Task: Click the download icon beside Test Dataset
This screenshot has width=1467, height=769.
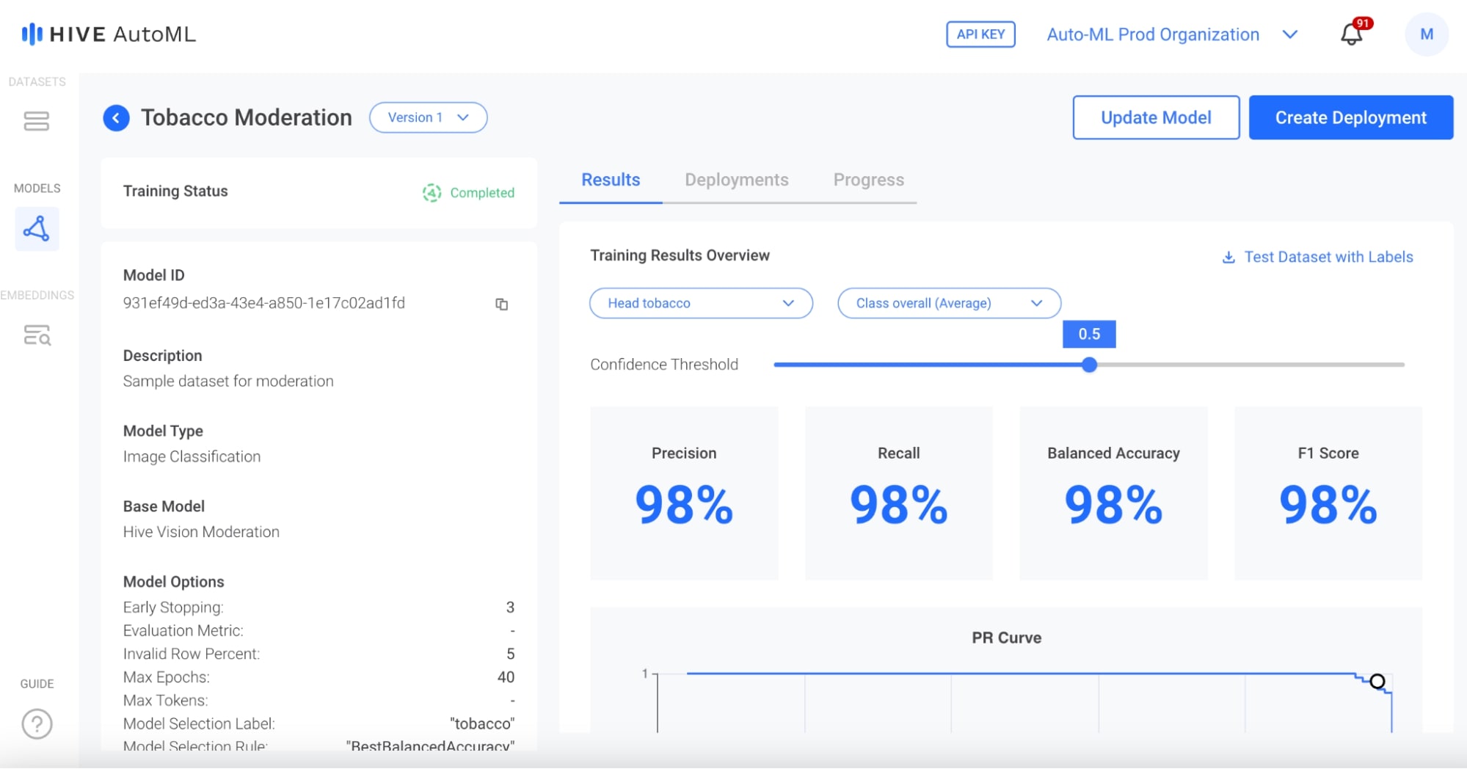Action: 1228,257
